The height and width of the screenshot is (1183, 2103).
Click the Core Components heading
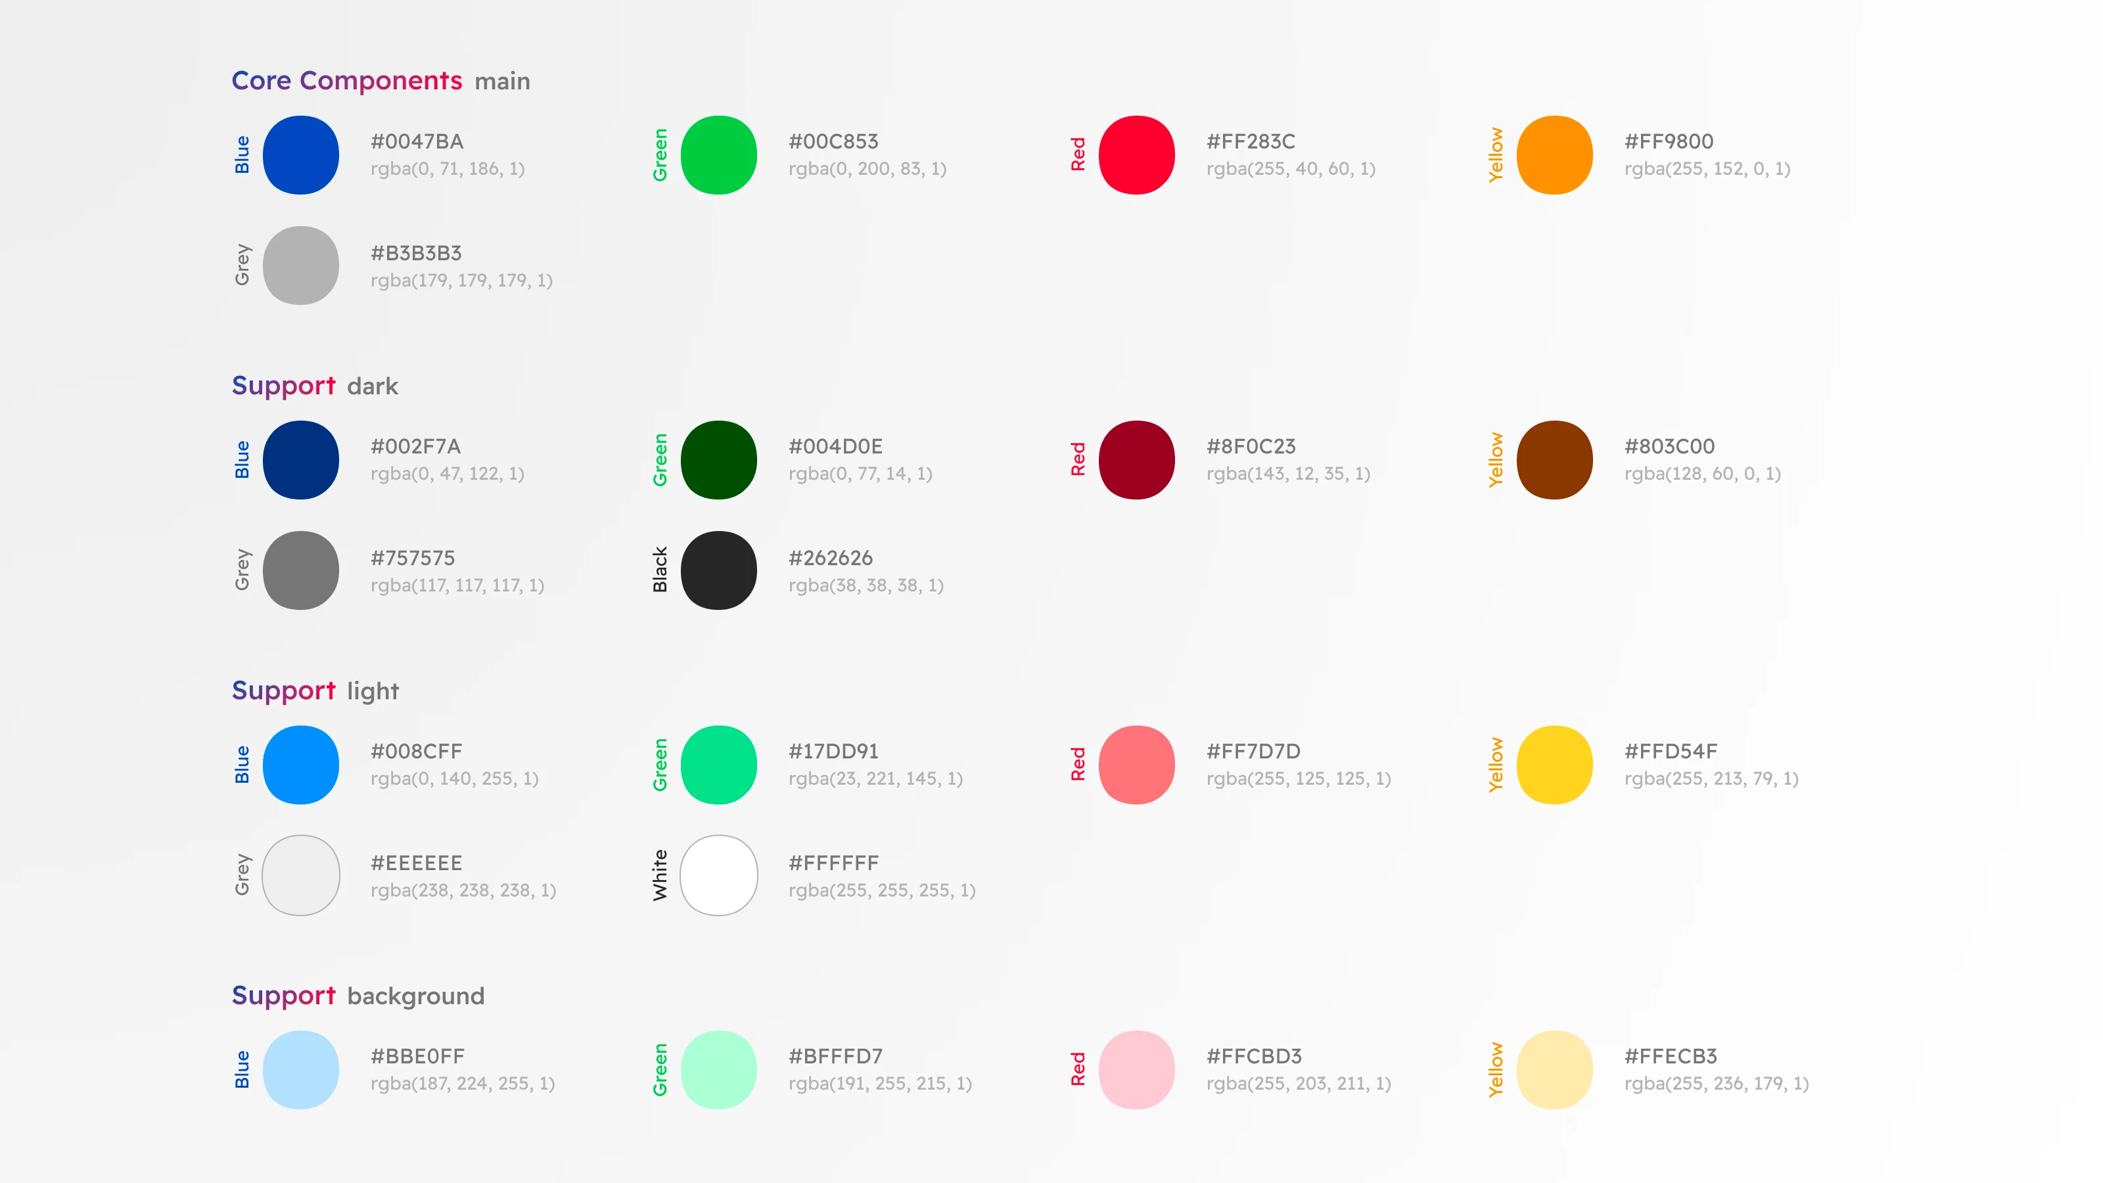click(x=347, y=80)
